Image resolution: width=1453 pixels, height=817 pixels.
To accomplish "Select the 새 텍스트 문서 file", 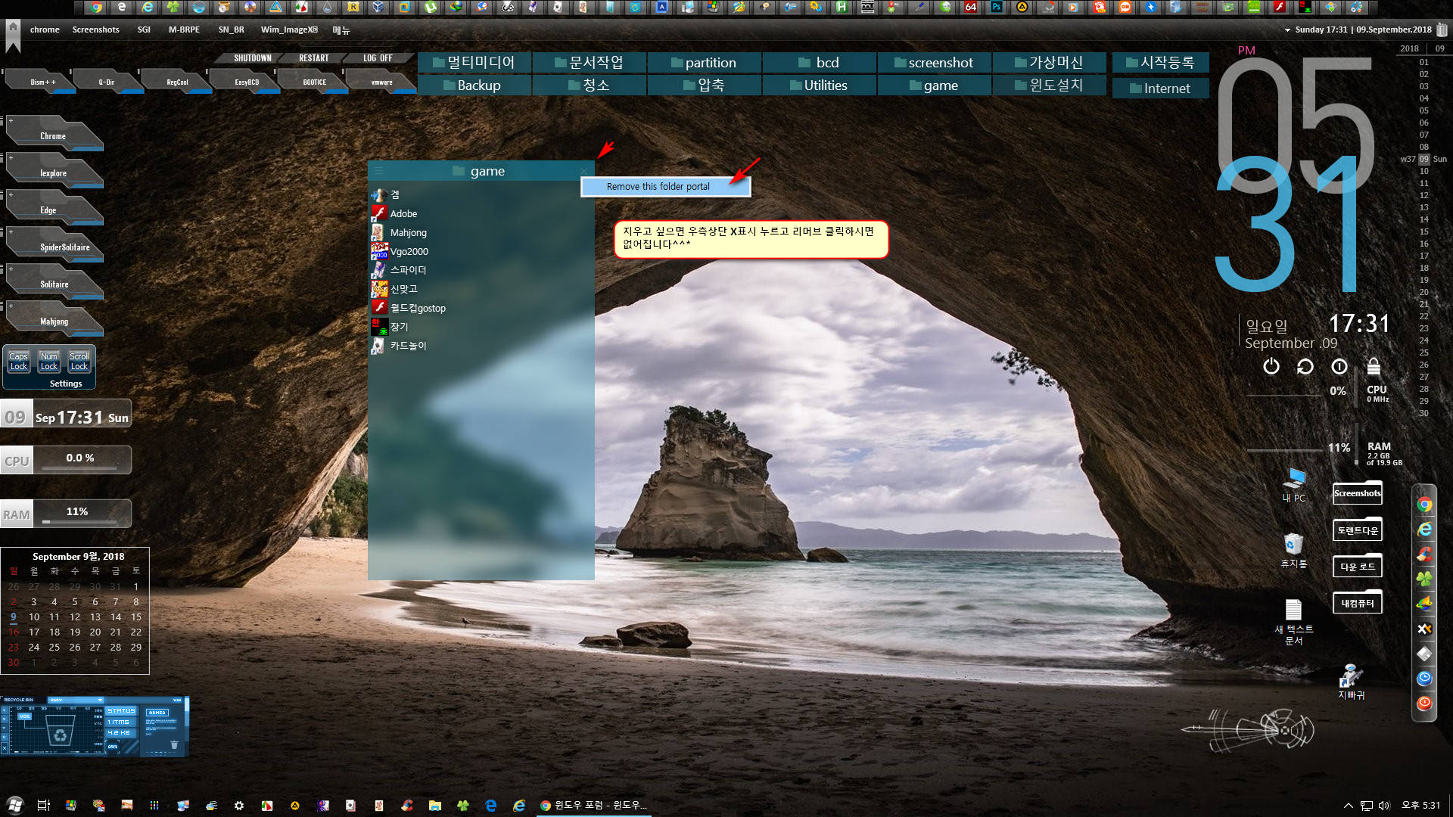I will pos(1294,622).
